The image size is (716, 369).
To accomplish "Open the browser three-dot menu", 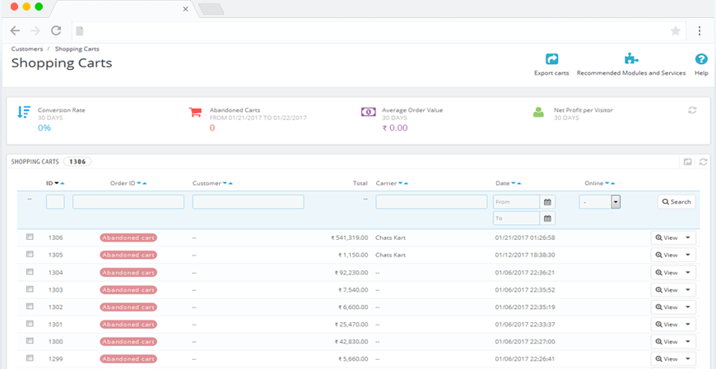I will [x=699, y=30].
